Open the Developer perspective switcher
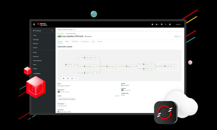 point(43,31)
